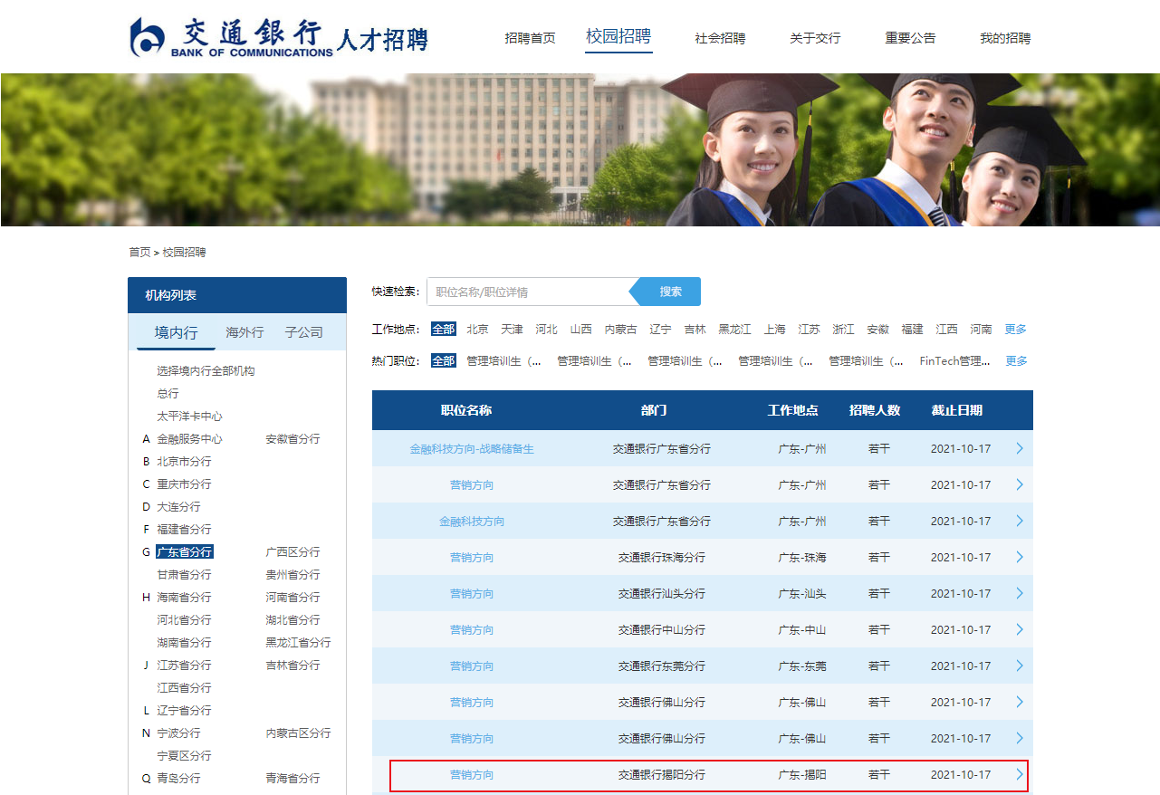Select 青海省分行 in institution list
1160x795 pixels.
point(292,779)
